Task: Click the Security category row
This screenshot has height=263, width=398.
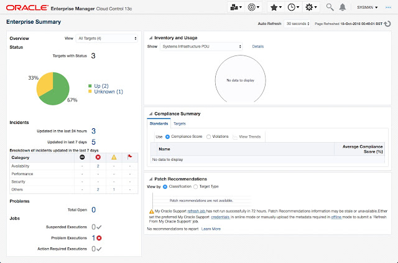Action: (74, 182)
